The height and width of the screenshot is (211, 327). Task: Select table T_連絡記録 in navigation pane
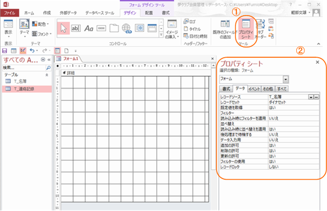[x=27, y=89]
